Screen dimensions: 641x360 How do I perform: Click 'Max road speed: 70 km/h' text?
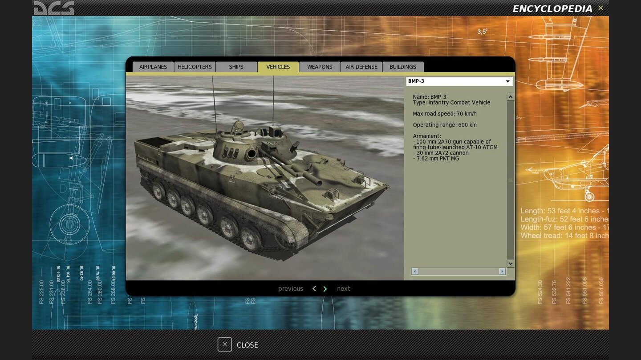click(x=445, y=114)
